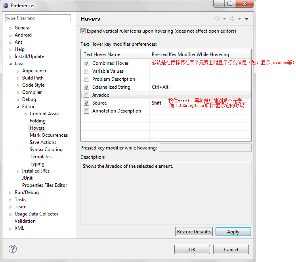296x262 pixels.
Task: Expand the Ant tree node
Action: [x=10, y=43]
